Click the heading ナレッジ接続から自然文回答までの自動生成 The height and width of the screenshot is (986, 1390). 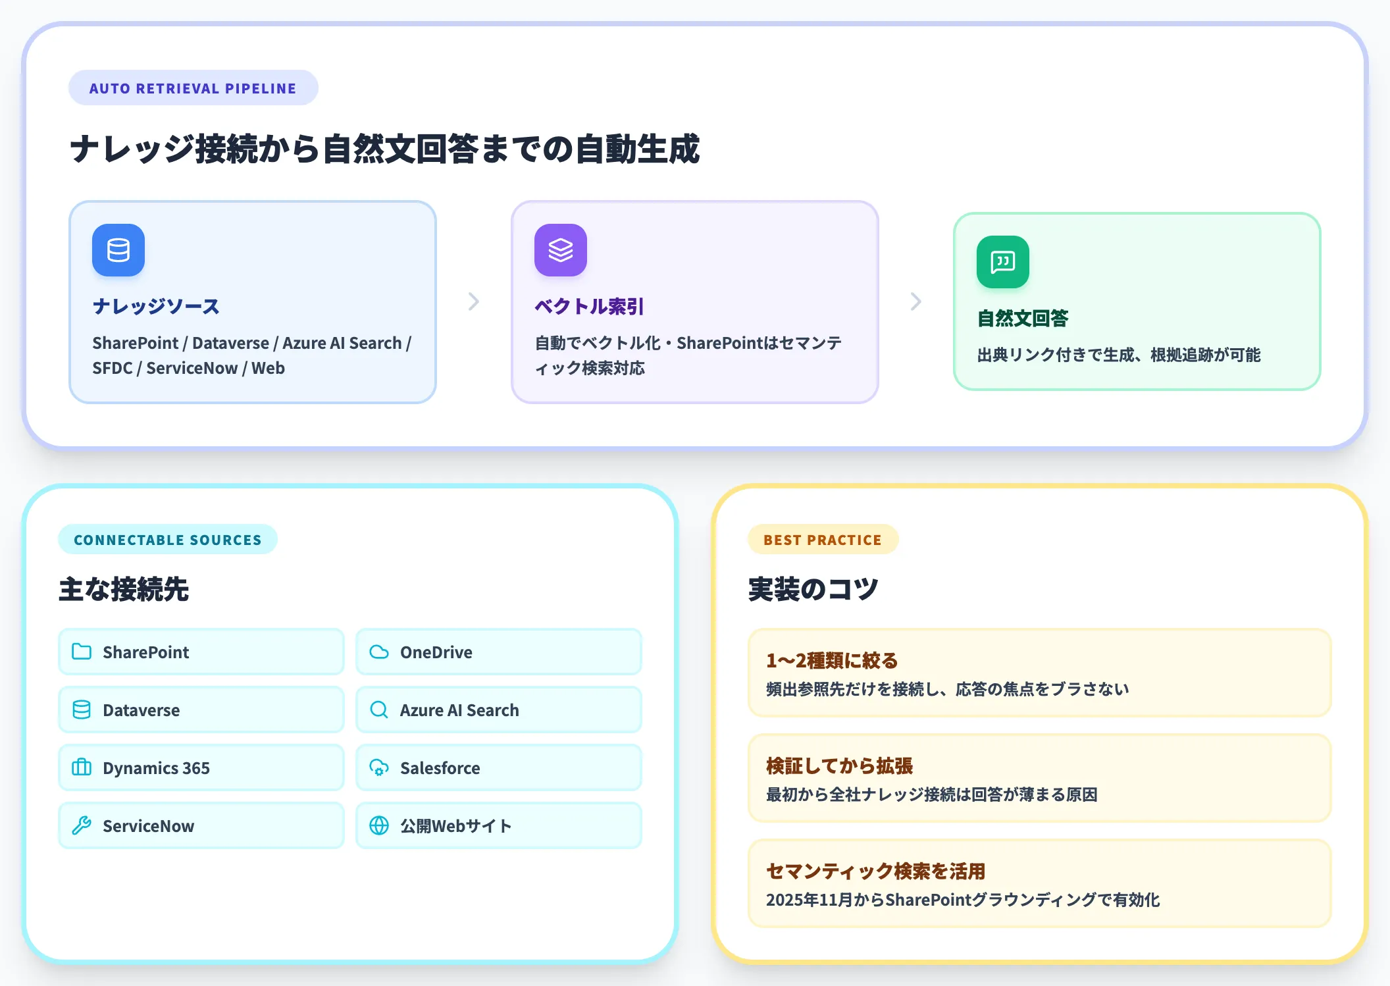tap(385, 149)
